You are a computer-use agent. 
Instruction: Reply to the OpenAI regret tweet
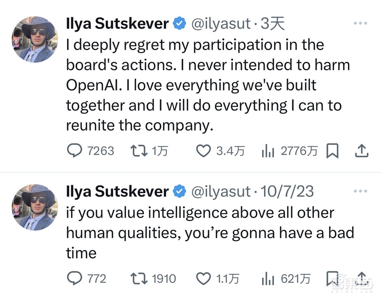click(75, 152)
